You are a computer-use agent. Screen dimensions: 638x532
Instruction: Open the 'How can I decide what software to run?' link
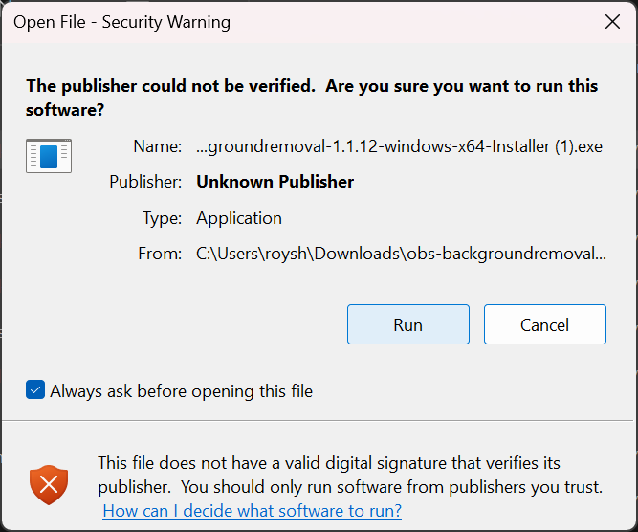[x=252, y=511]
